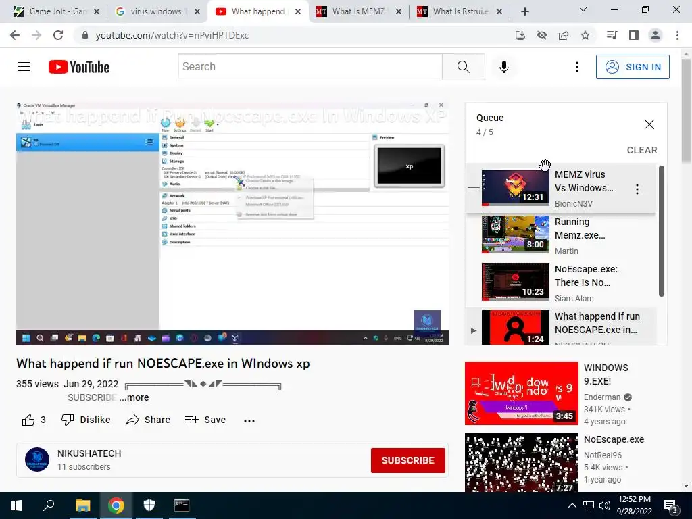Open notification center icon
Screen dimensions: 692x519
pyautogui.click(x=670, y=505)
